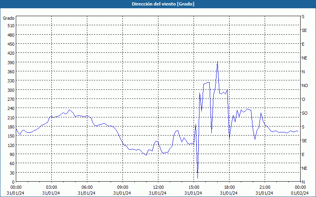Click the wind direction peak near 17:00
The height and width of the screenshot is (197, 316).
218,61
